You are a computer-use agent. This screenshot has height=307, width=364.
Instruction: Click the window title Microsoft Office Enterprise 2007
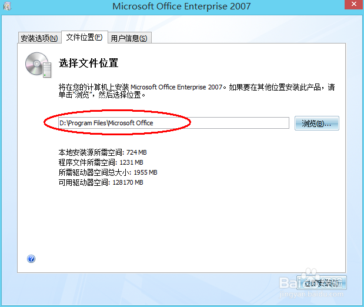(182, 6)
